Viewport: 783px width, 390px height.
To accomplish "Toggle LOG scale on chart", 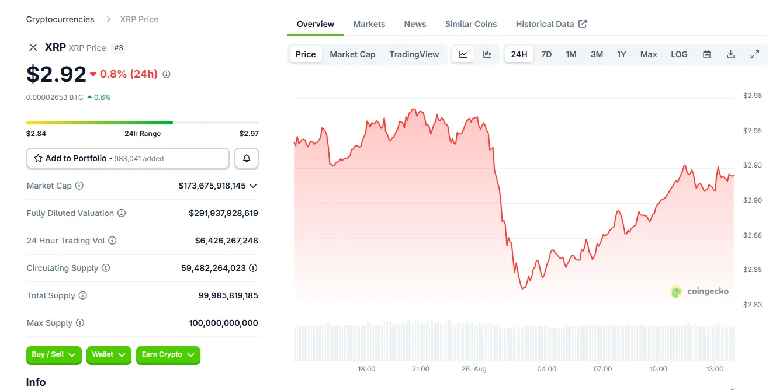I will (x=679, y=54).
